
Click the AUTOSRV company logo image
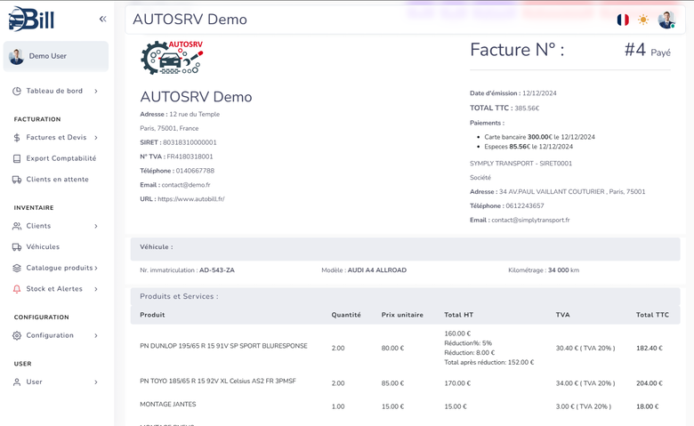pos(173,58)
